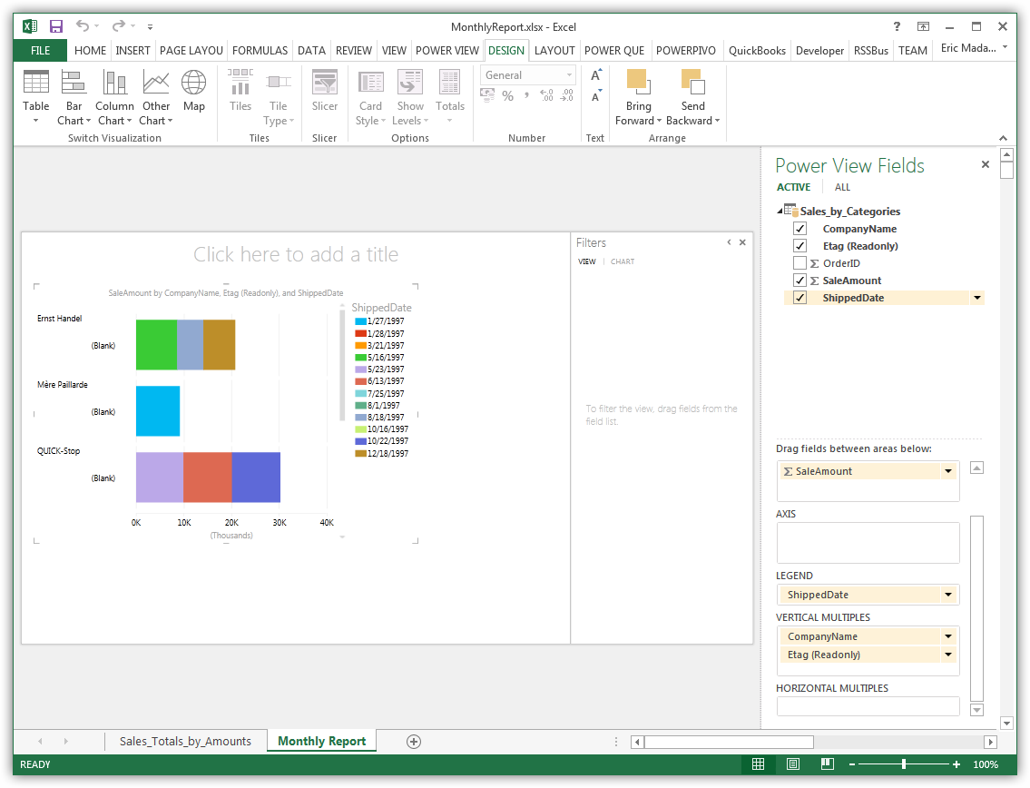Image resolution: width=1030 pixels, height=788 pixels.
Task: Enable the OrderID field
Action: tap(799, 262)
